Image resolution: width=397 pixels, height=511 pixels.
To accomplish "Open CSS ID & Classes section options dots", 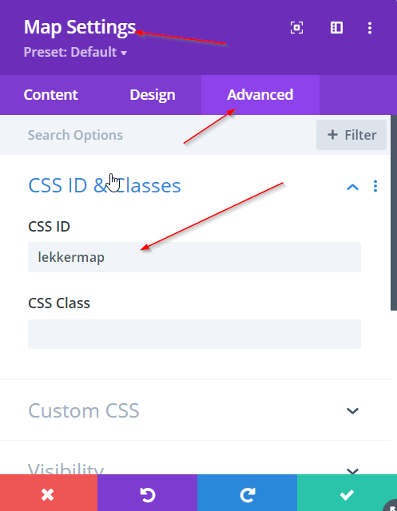I will pyautogui.click(x=375, y=186).
